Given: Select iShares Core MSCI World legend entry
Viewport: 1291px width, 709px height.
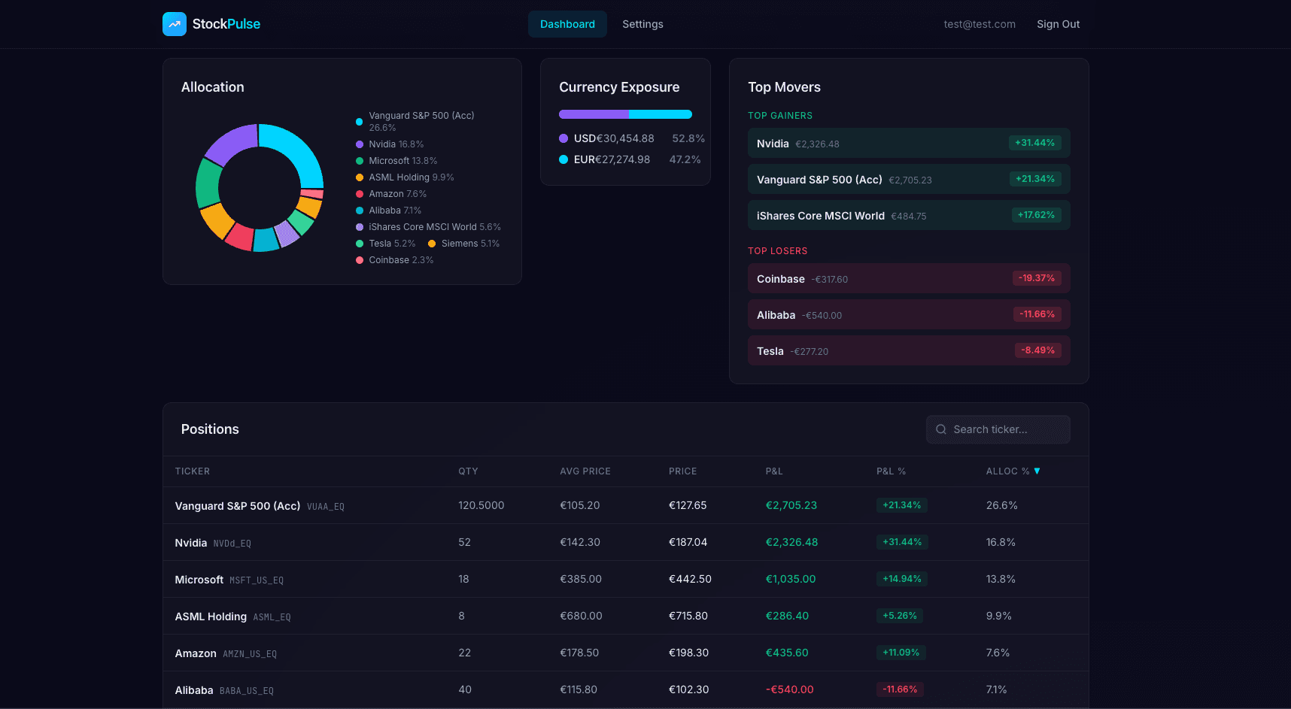Looking at the screenshot, I should pos(428,227).
